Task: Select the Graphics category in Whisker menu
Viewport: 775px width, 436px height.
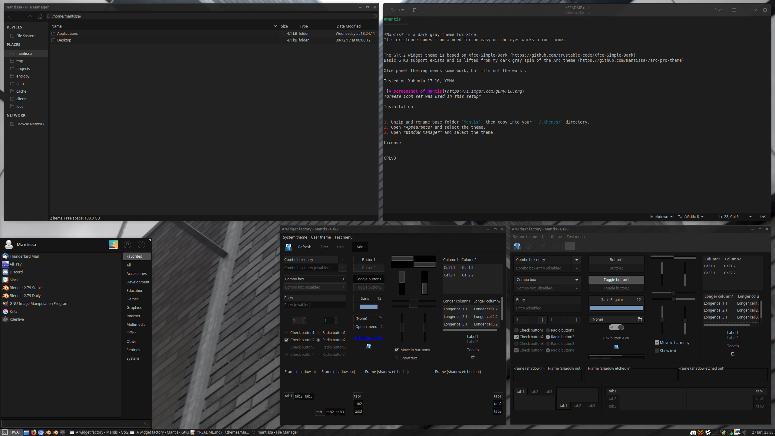Action: click(x=134, y=307)
